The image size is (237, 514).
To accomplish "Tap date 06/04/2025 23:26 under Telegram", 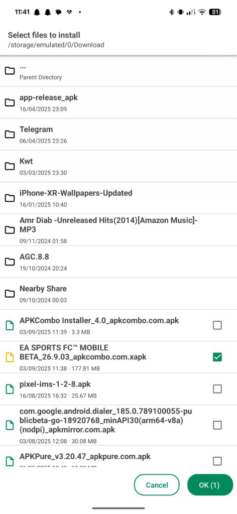I will click(43, 141).
